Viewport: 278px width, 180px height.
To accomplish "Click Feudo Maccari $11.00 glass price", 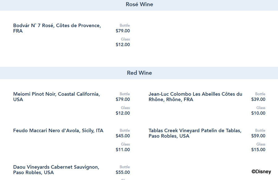I will click(x=123, y=150).
